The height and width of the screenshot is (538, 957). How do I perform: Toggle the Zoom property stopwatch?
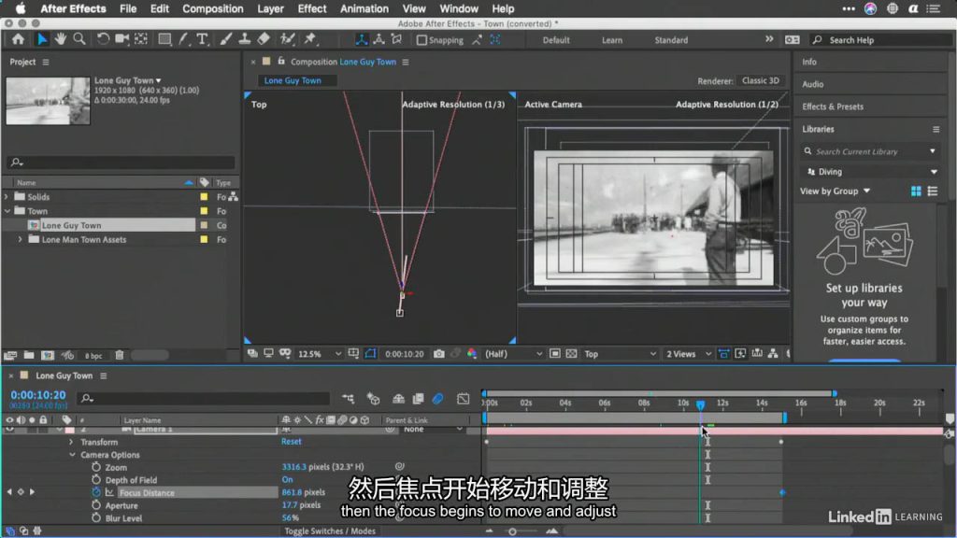pos(96,467)
